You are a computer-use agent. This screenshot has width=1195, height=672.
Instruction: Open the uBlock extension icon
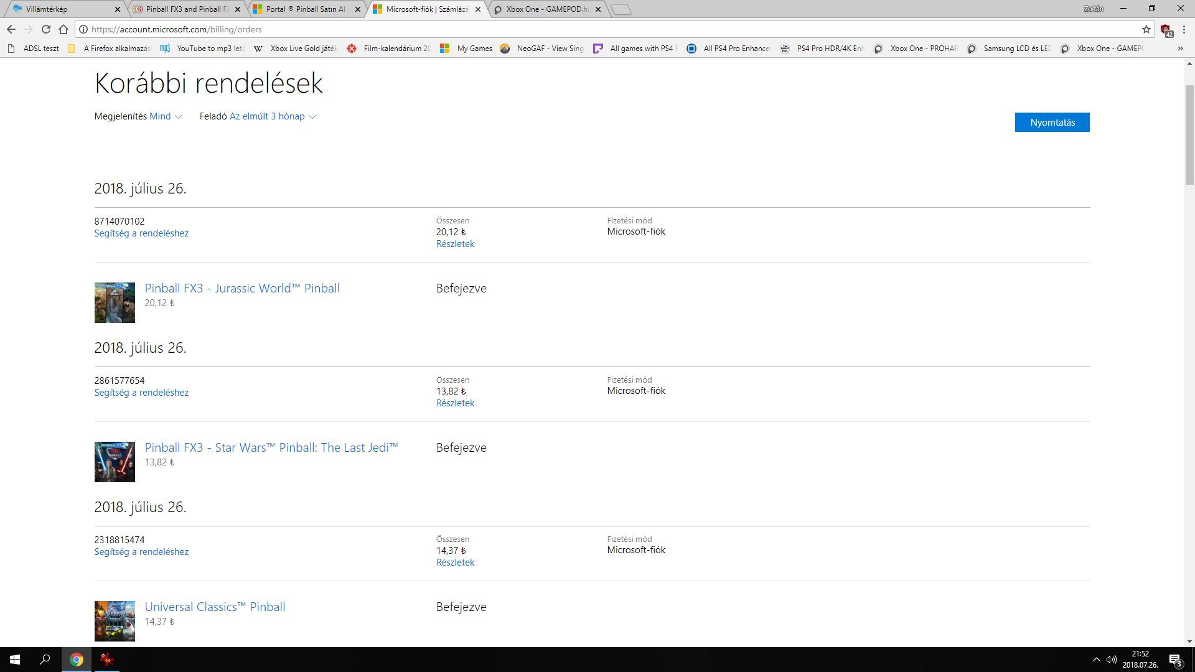(x=1166, y=30)
